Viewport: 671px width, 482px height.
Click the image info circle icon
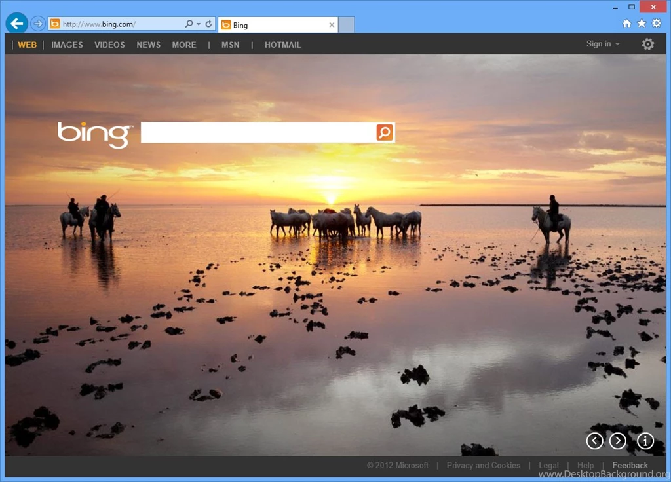coord(645,441)
